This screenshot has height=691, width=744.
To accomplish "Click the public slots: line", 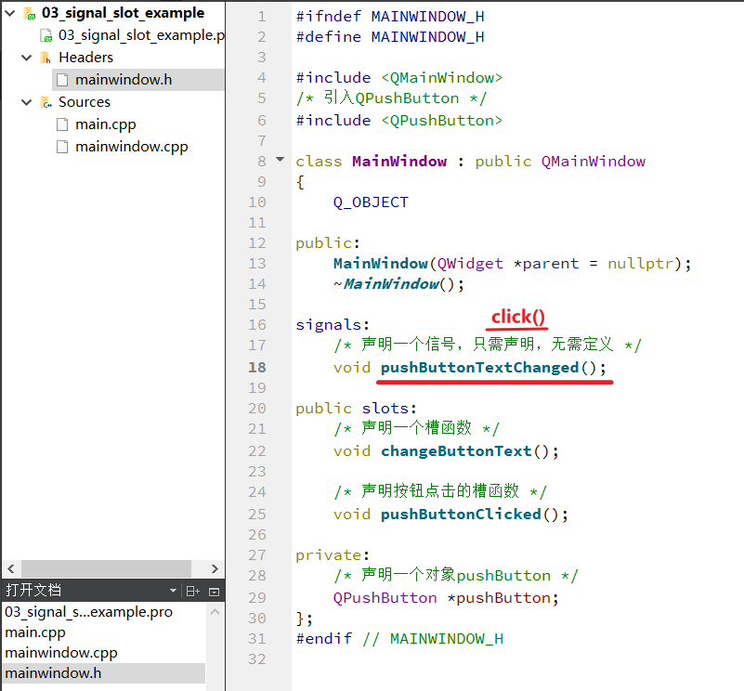I will pos(356,409).
